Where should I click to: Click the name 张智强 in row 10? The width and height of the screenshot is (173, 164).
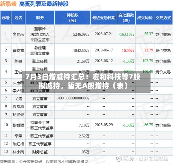(x=18, y=125)
